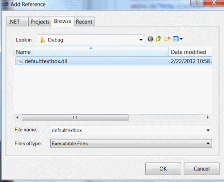Screen dimensions: 224x182
Task: Switch to the .NET tab
Action: point(17,21)
